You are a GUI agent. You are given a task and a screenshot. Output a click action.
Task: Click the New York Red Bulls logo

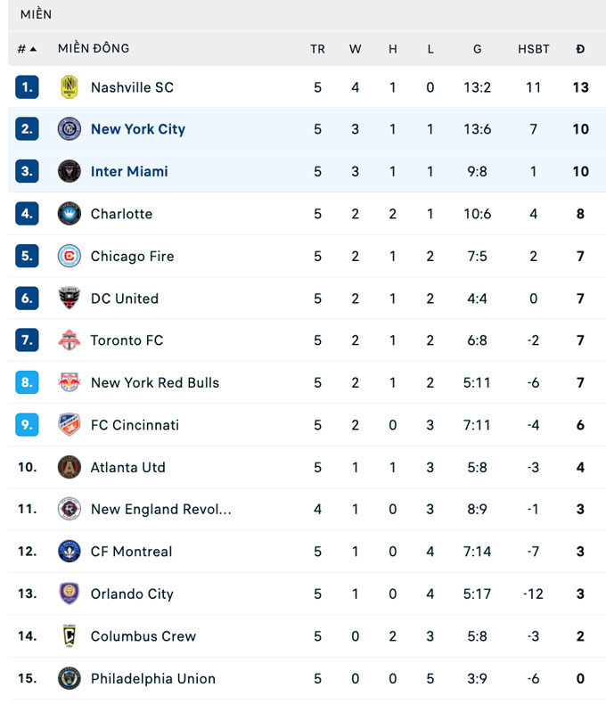click(69, 382)
